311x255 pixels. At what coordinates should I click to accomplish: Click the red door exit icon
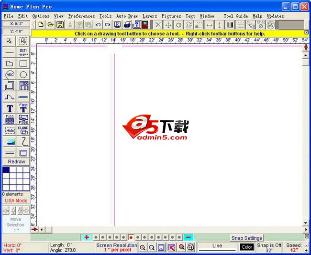[145, 25]
